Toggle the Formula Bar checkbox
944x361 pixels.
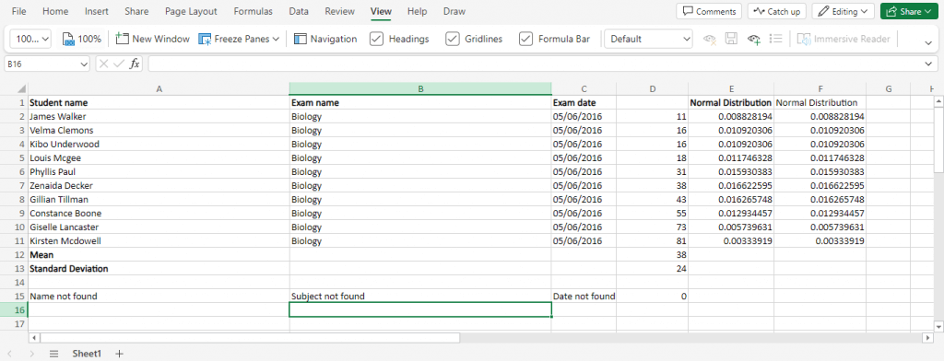(x=526, y=39)
